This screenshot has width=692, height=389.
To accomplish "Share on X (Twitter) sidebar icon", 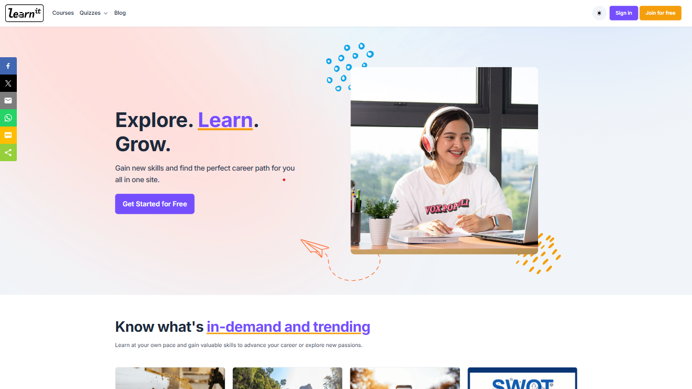I will click(8, 83).
